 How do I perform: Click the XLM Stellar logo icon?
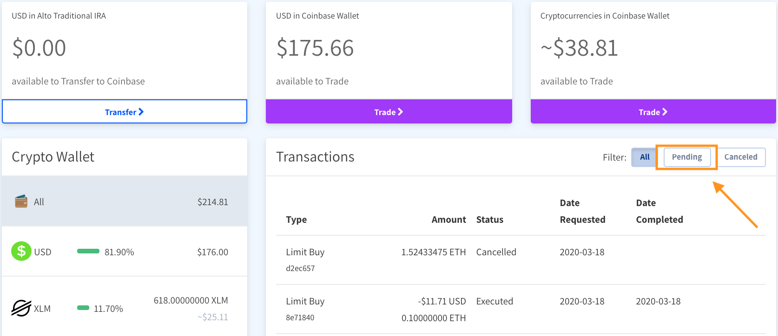pos(21,308)
